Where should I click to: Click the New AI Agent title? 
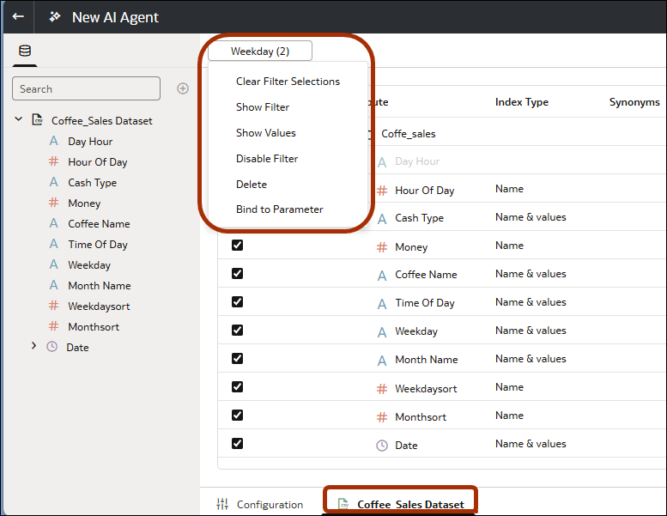[115, 17]
